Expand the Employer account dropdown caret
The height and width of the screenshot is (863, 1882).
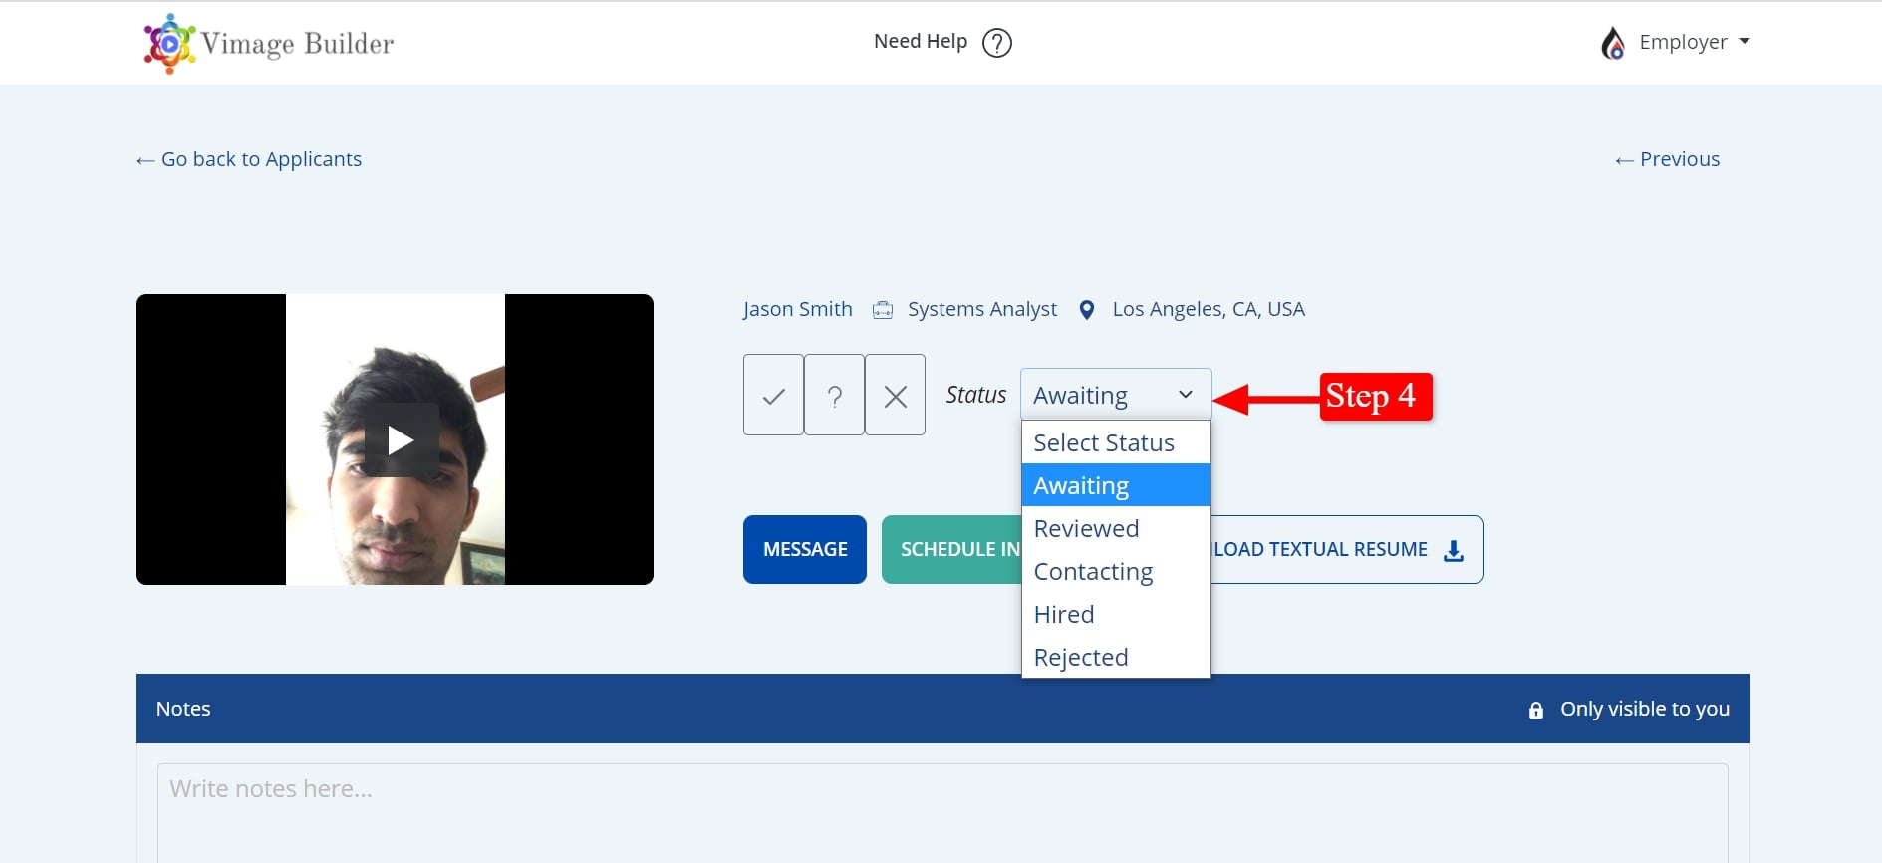1745,42
